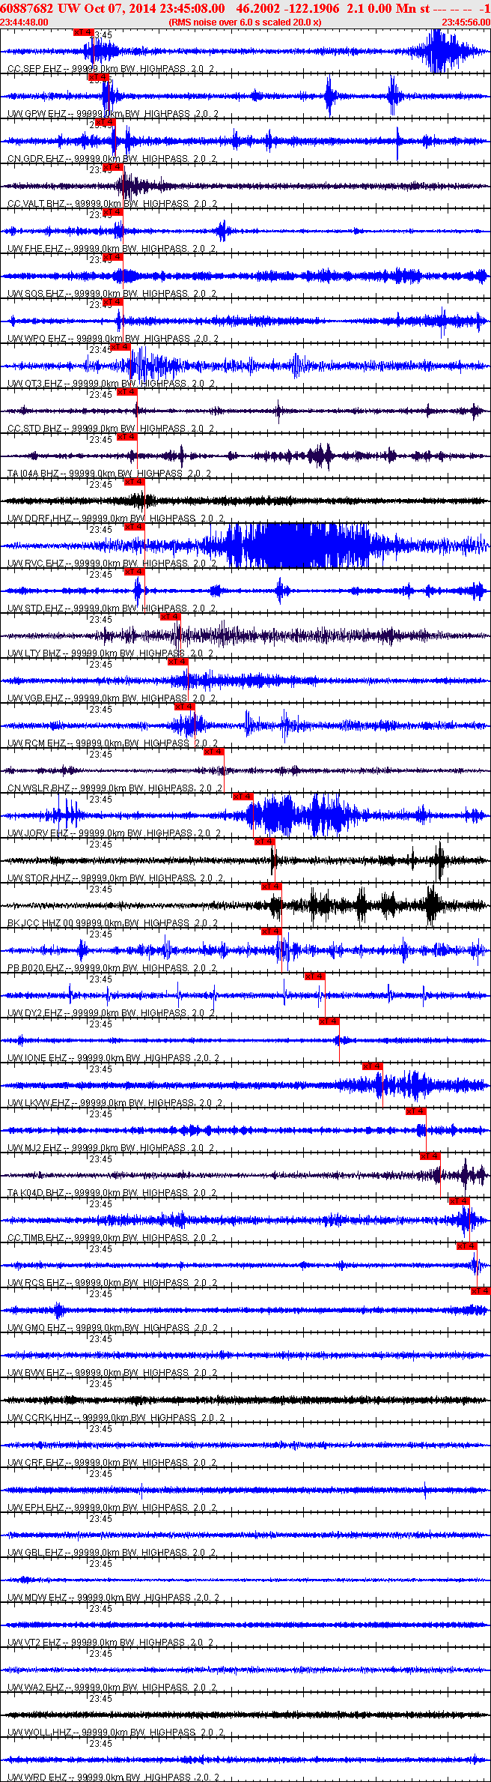Click the UW.GMO.EHZ station label
The width and height of the screenshot is (491, 1782).
[x=112, y=1328]
